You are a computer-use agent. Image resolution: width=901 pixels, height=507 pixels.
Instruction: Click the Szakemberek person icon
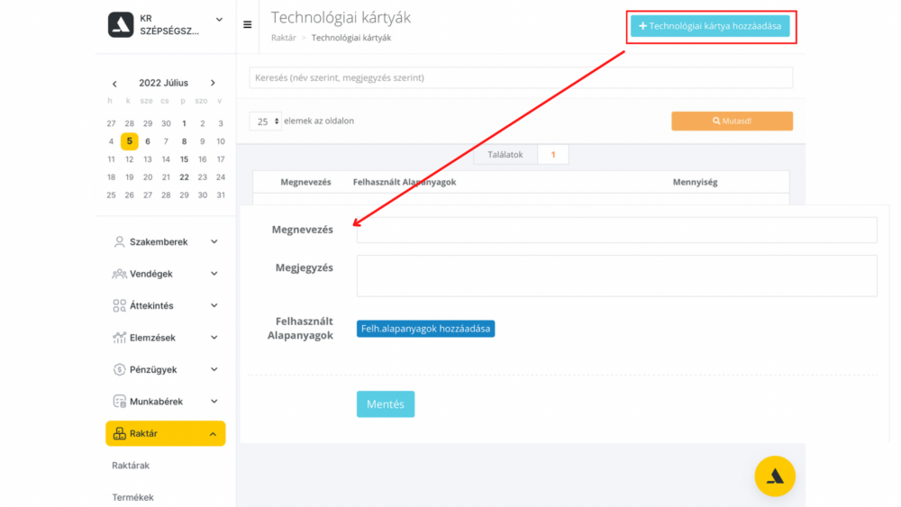[x=119, y=242]
